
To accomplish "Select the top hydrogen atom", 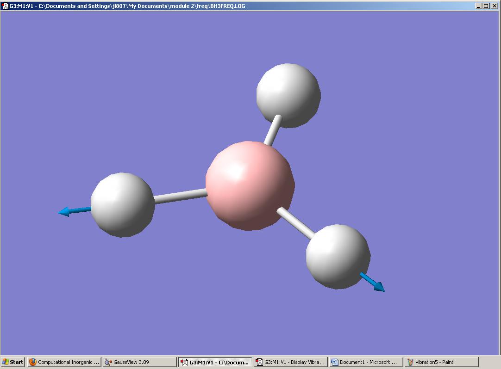I will click(288, 95).
